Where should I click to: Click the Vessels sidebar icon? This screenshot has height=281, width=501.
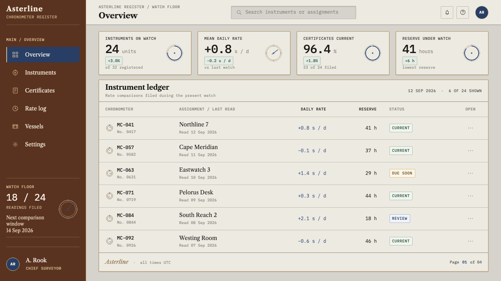coord(15,126)
